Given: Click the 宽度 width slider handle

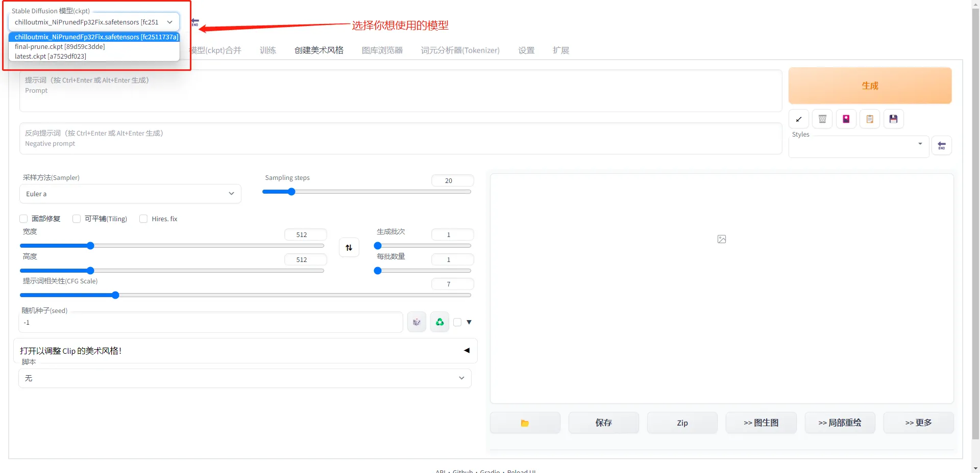Looking at the screenshot, I should coord(90,246).
